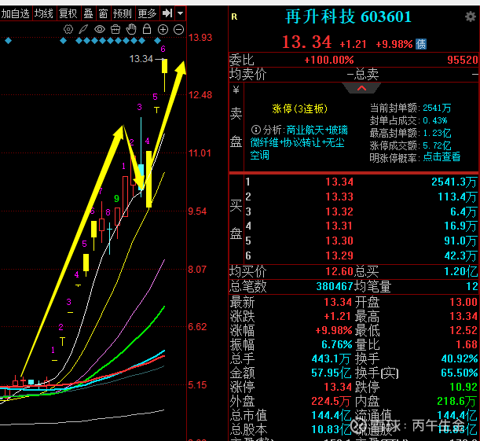Select the drawing pen tool icon
Image resolution: width=480 pixels, height=441 pixels.
coord(83,29)
